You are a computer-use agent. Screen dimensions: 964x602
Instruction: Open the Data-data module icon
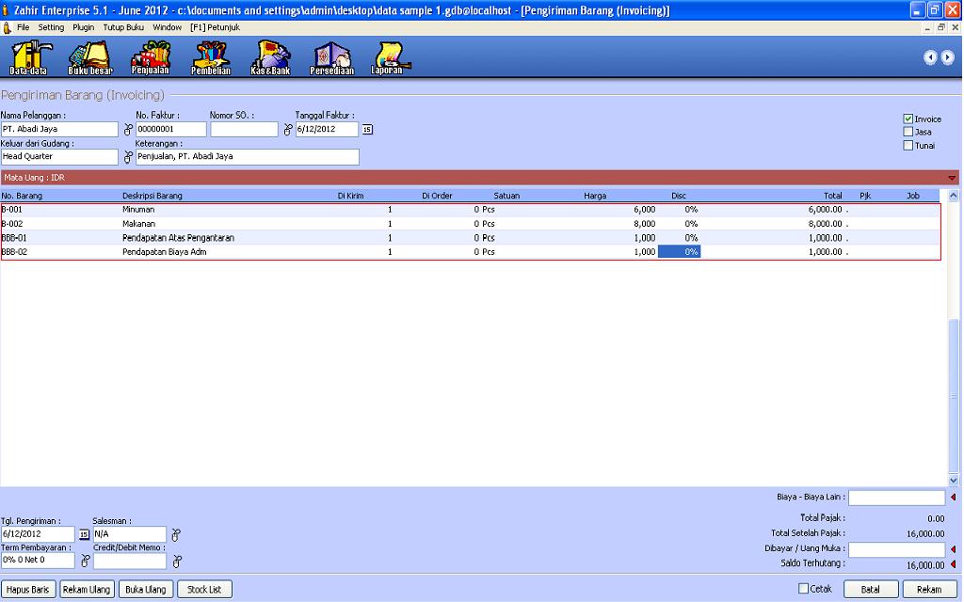coord(28,57)
